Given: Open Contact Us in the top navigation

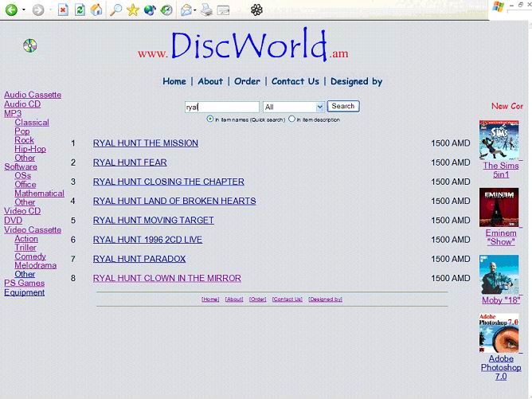Looking at the screenshot, I should pyautogui.click(x=295, y=81).
